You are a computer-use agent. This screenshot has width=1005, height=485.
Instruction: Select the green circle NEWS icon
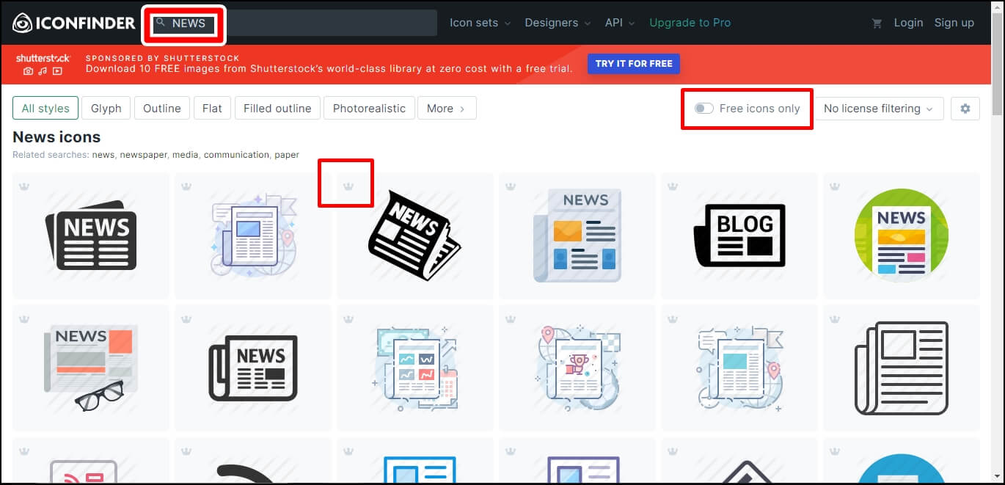[x=902, y=236]
